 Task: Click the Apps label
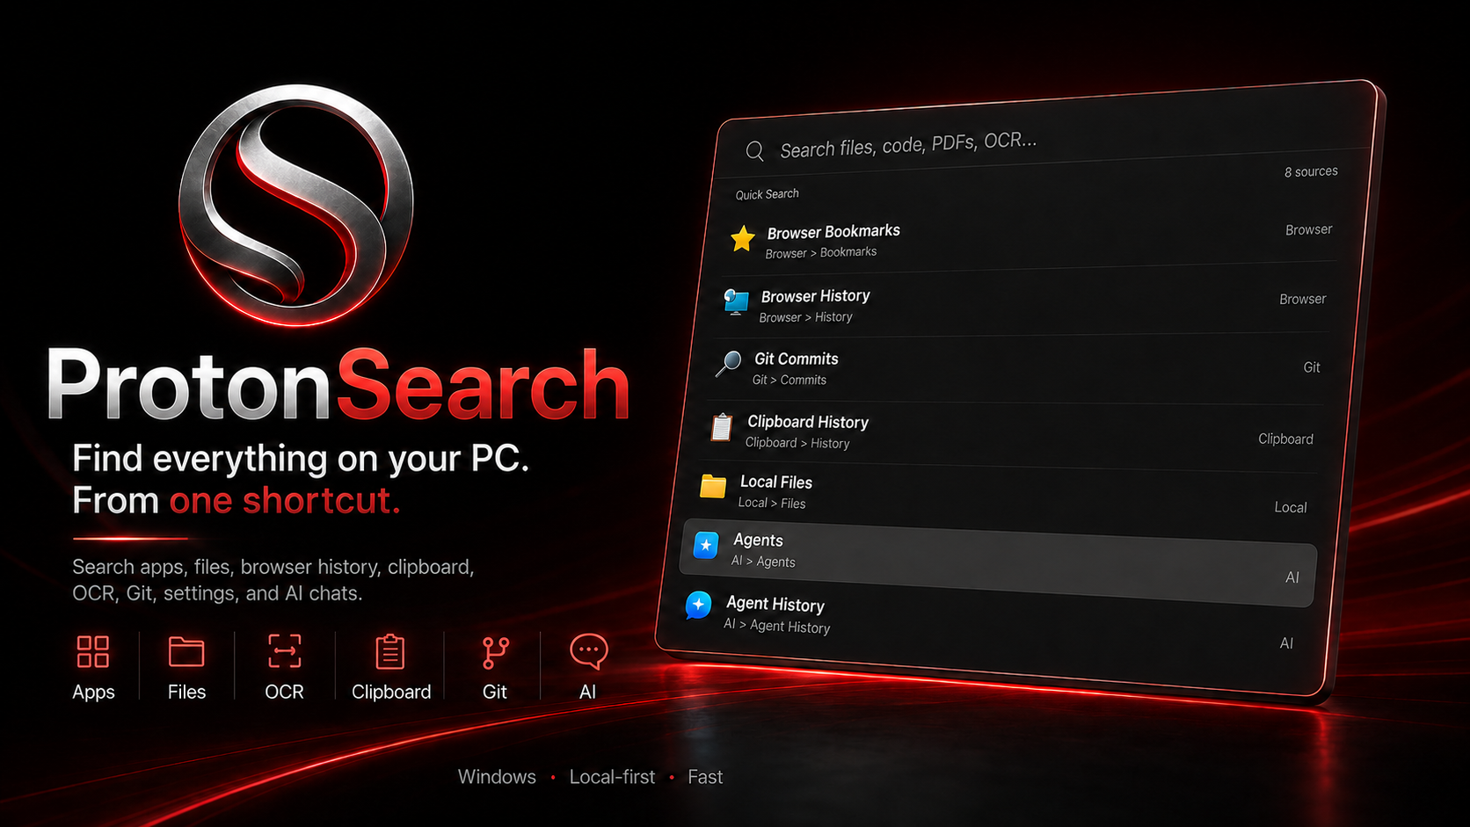[x=93, y=693]
